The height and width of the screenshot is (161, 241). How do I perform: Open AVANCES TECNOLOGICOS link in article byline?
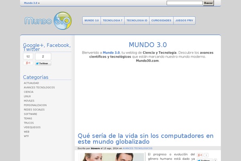pos(137,149)
